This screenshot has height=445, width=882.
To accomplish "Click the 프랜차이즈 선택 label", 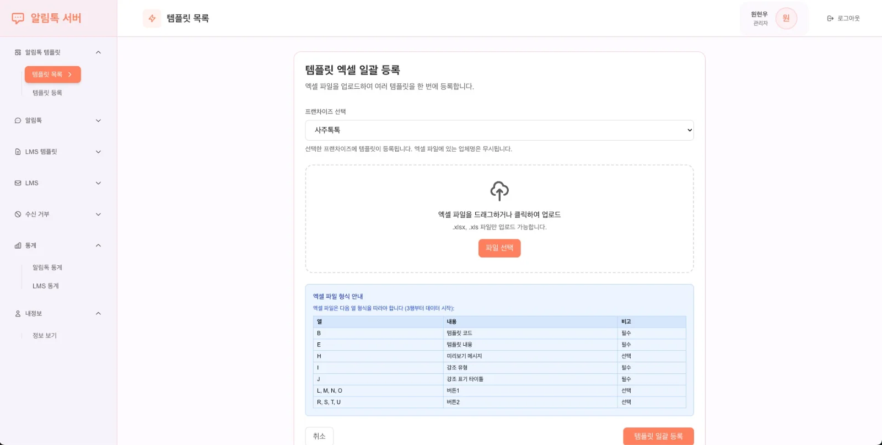I will click(x=326, y=111).
